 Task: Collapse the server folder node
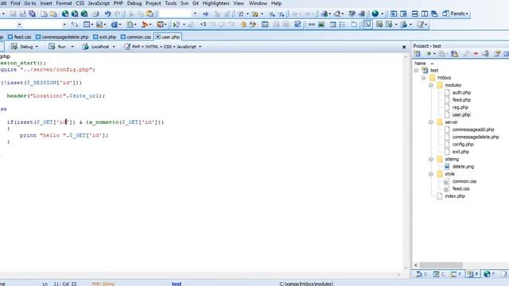coord(431,122)
